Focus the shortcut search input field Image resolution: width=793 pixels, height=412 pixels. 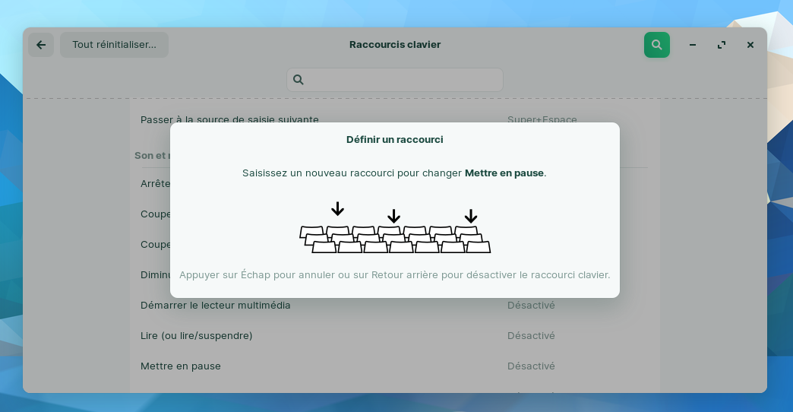click(403, 80)
